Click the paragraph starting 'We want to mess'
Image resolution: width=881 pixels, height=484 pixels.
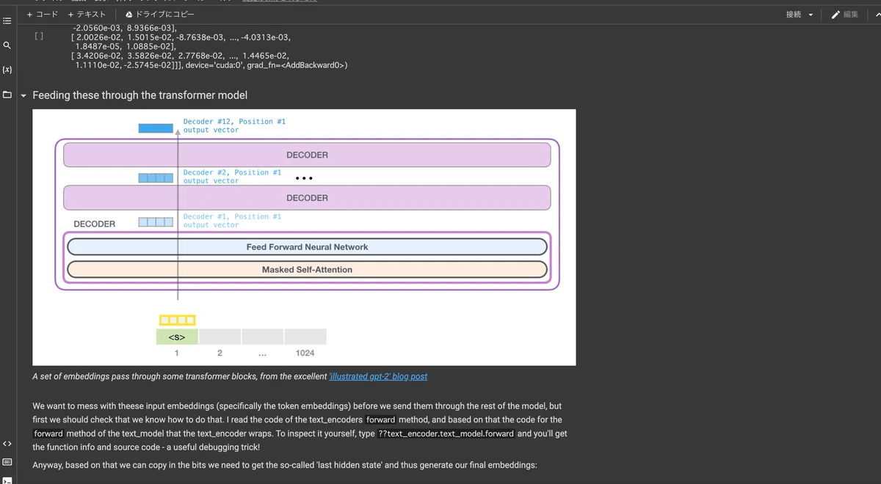300,426
